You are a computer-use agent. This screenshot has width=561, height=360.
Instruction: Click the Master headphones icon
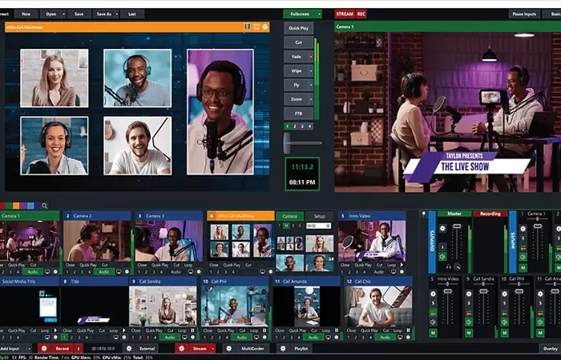click(x=449, y=266)
